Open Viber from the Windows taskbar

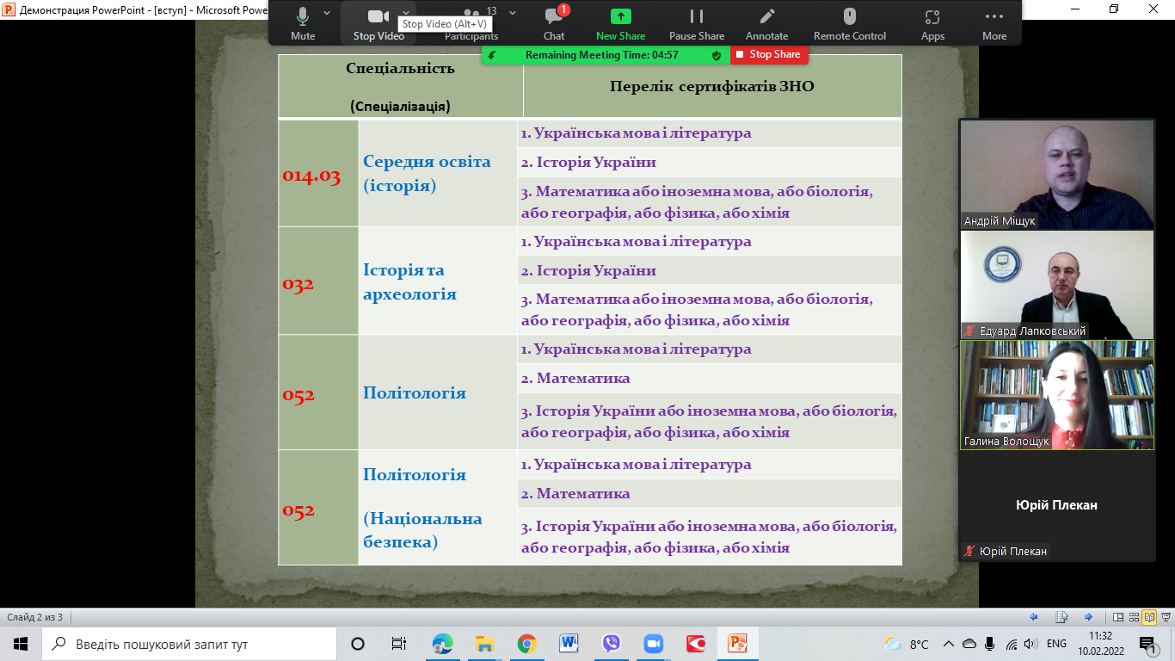pos(612,644)
